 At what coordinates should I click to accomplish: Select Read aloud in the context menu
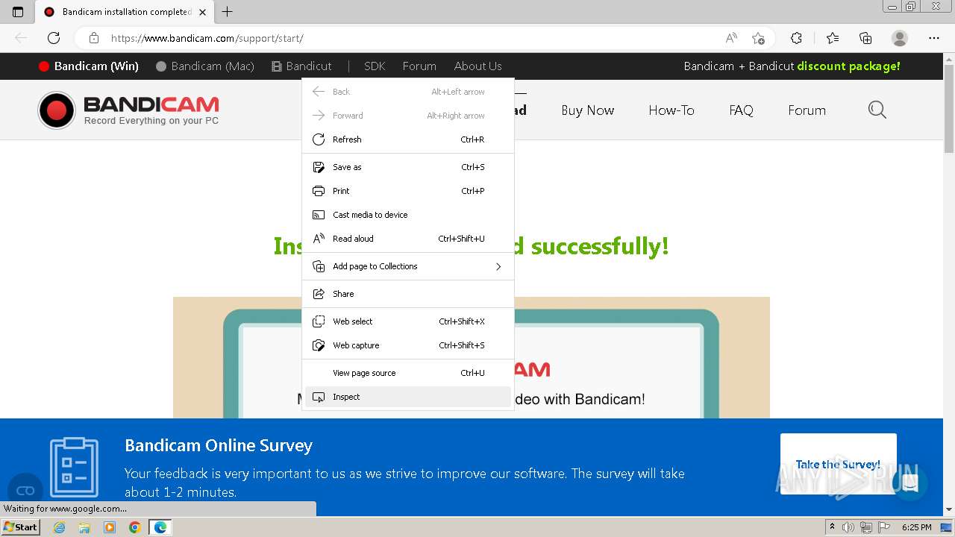click(408, 239)
